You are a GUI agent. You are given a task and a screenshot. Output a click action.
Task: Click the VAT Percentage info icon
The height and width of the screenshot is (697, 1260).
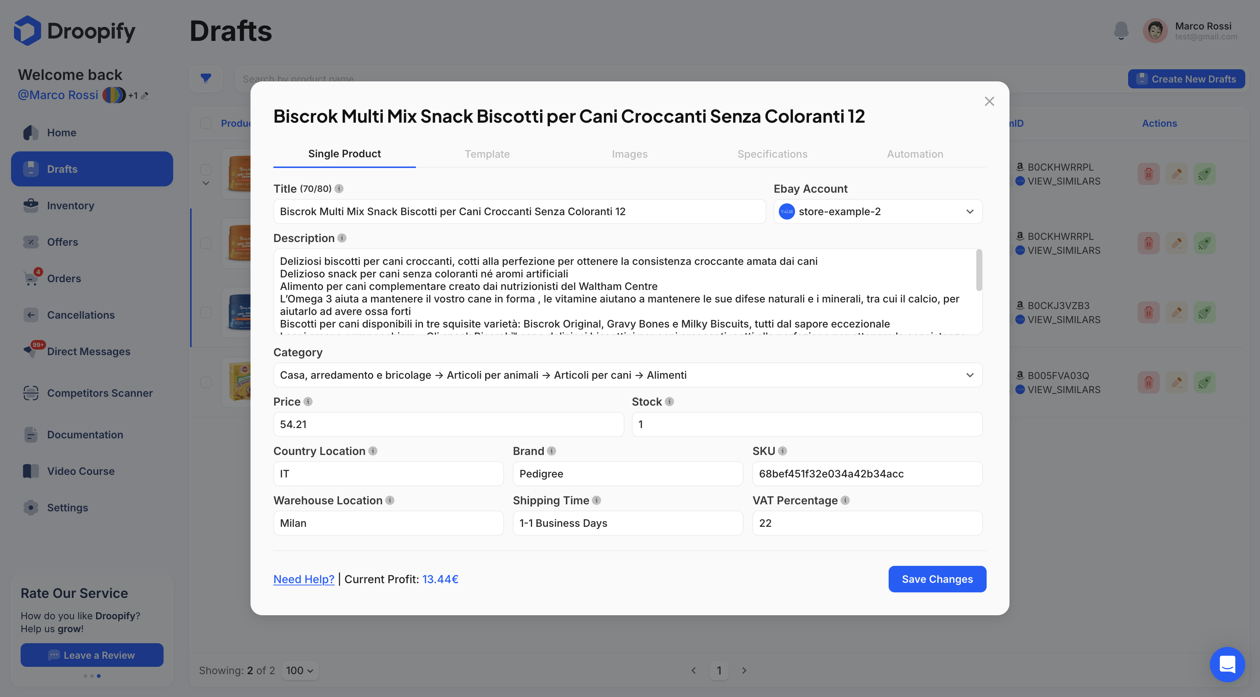coord(845,500)
